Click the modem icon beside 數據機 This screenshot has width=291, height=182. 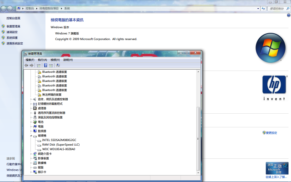pos(35,163)
